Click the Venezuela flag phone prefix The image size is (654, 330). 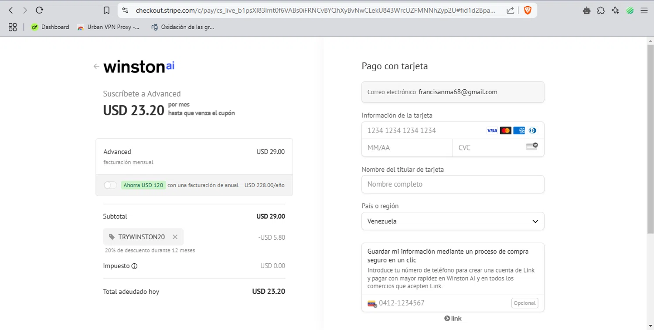[x=372, y=303]
